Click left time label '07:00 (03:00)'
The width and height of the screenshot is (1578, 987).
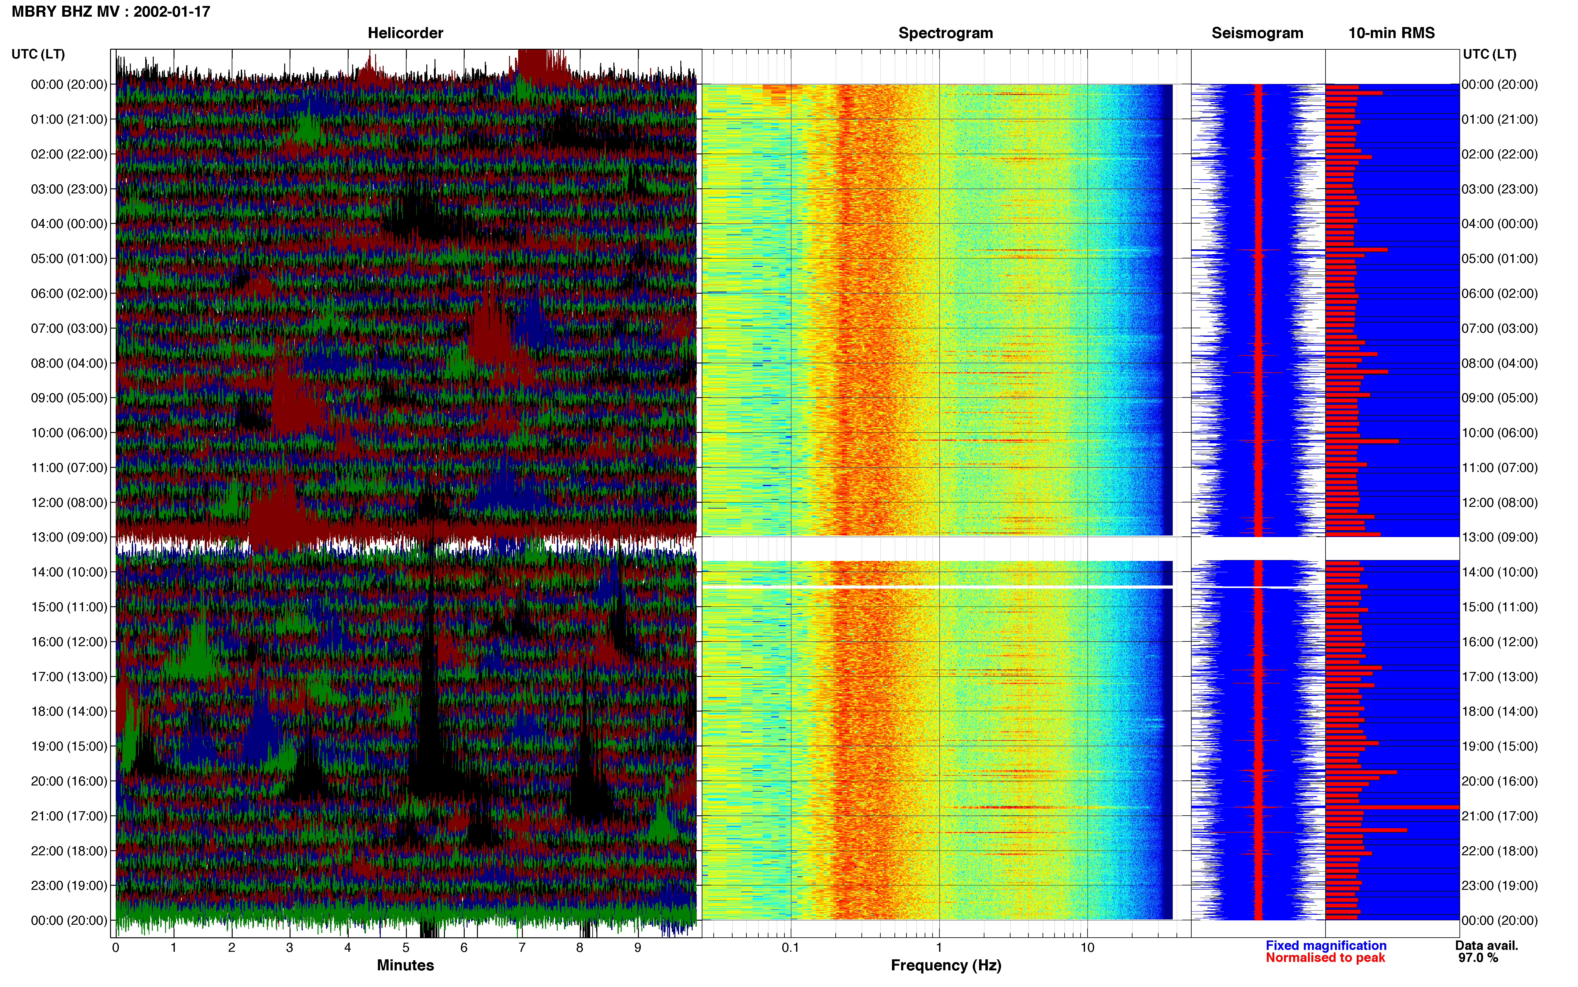(x=69, y=328)
